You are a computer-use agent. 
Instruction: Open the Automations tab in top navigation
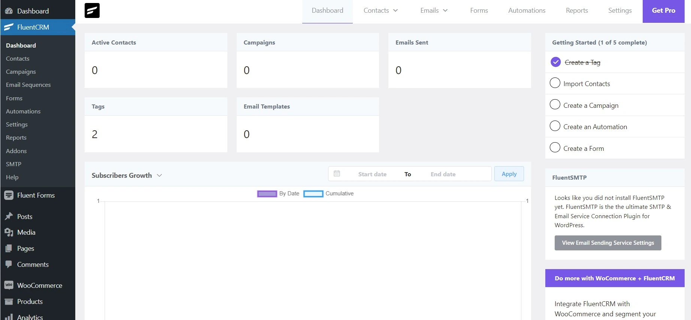point(527,10)
